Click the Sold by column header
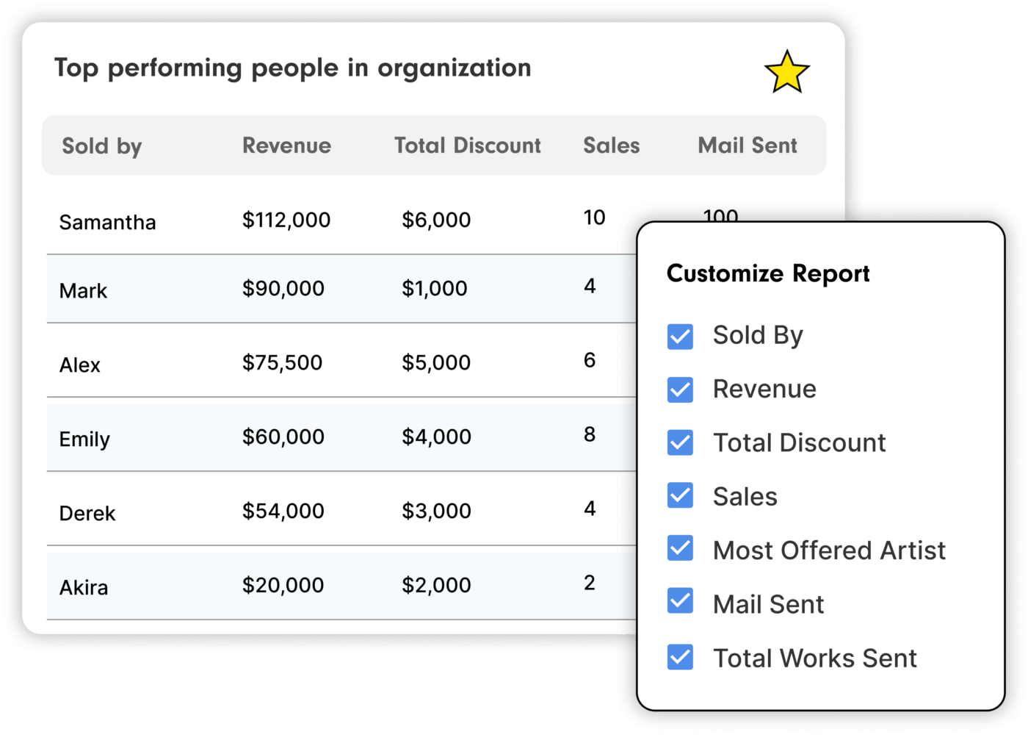1028x754 pixels. [102, 146]
